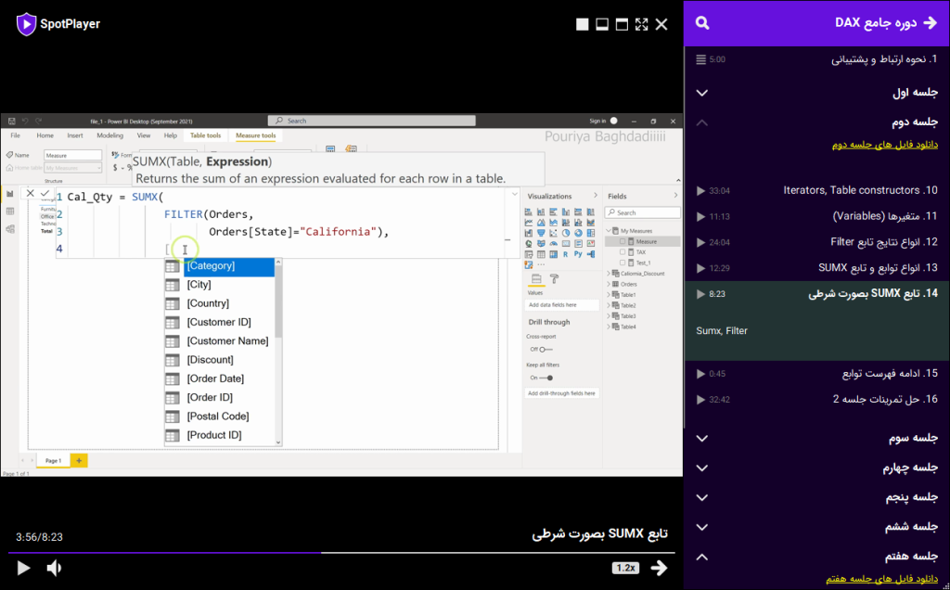Screen dimensions: 950x590
Task: Go back using the DAX course arrow
Action: pos(930,23)
